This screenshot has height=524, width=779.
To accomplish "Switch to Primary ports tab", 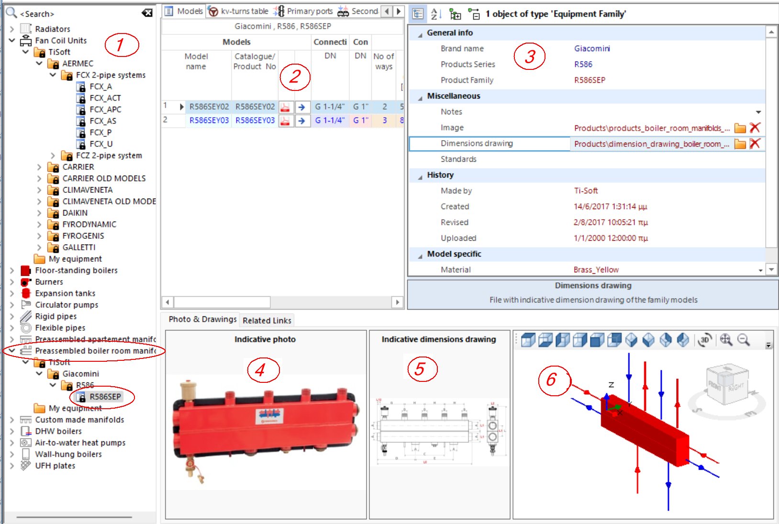I will tap(304, 11).
